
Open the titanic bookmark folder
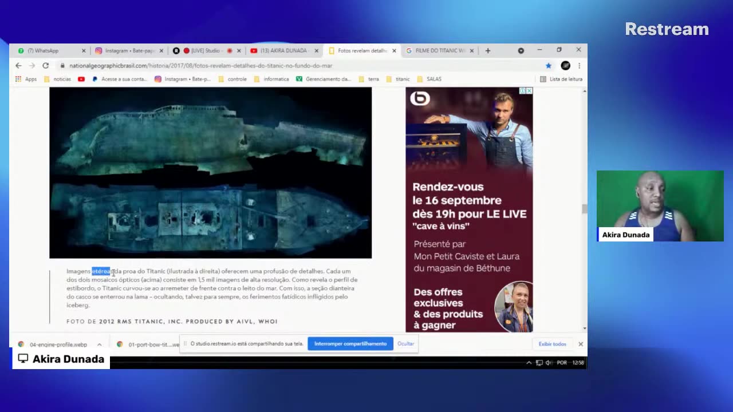tap(398, 79)
